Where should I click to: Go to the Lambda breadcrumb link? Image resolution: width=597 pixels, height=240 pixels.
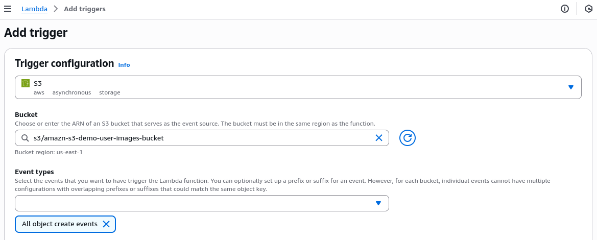(x=34, y=9)
